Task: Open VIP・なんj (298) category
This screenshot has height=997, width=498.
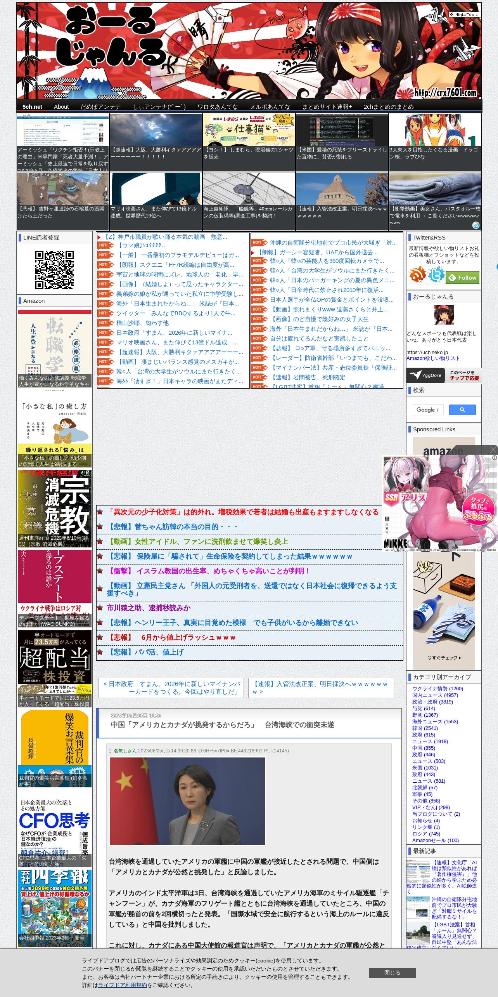Action: coord(431,807)
